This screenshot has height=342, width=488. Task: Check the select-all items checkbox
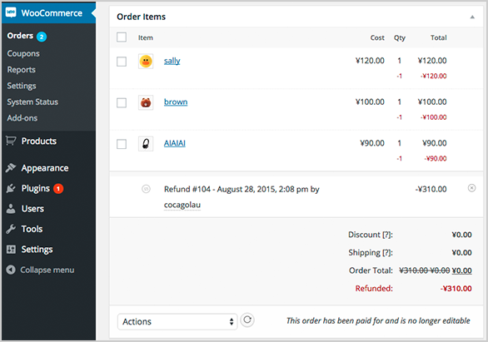[x=122, y=37]
